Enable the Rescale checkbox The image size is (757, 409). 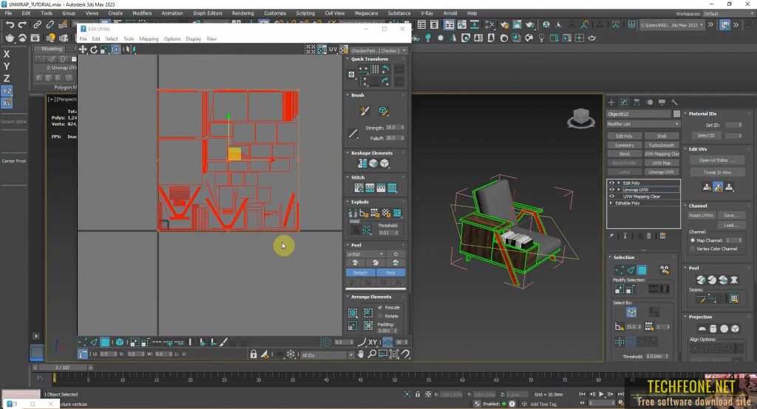381,307
